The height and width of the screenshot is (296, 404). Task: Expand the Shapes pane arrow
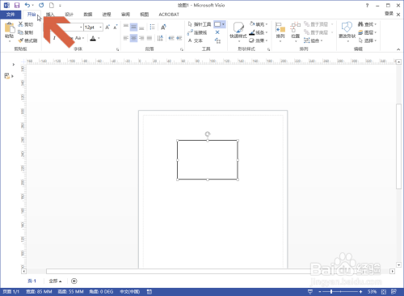[14, 65]
